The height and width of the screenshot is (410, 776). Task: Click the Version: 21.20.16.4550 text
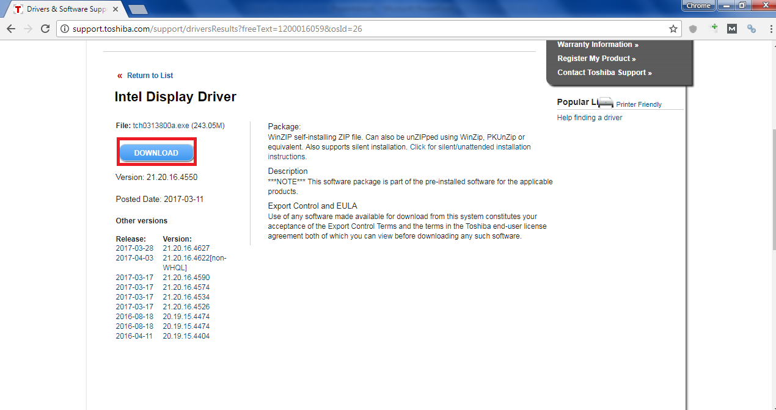[x=156, y=178]
